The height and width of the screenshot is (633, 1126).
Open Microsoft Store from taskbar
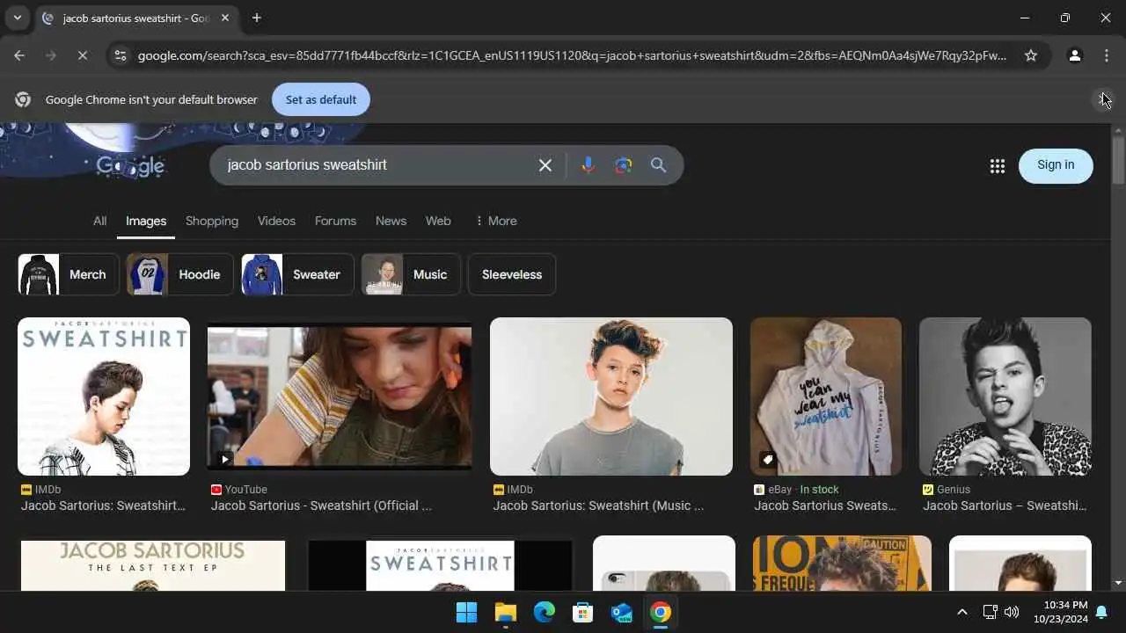(582, 612)
